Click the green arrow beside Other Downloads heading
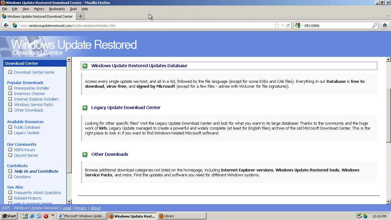391x220 pixels. click(85, 154)
